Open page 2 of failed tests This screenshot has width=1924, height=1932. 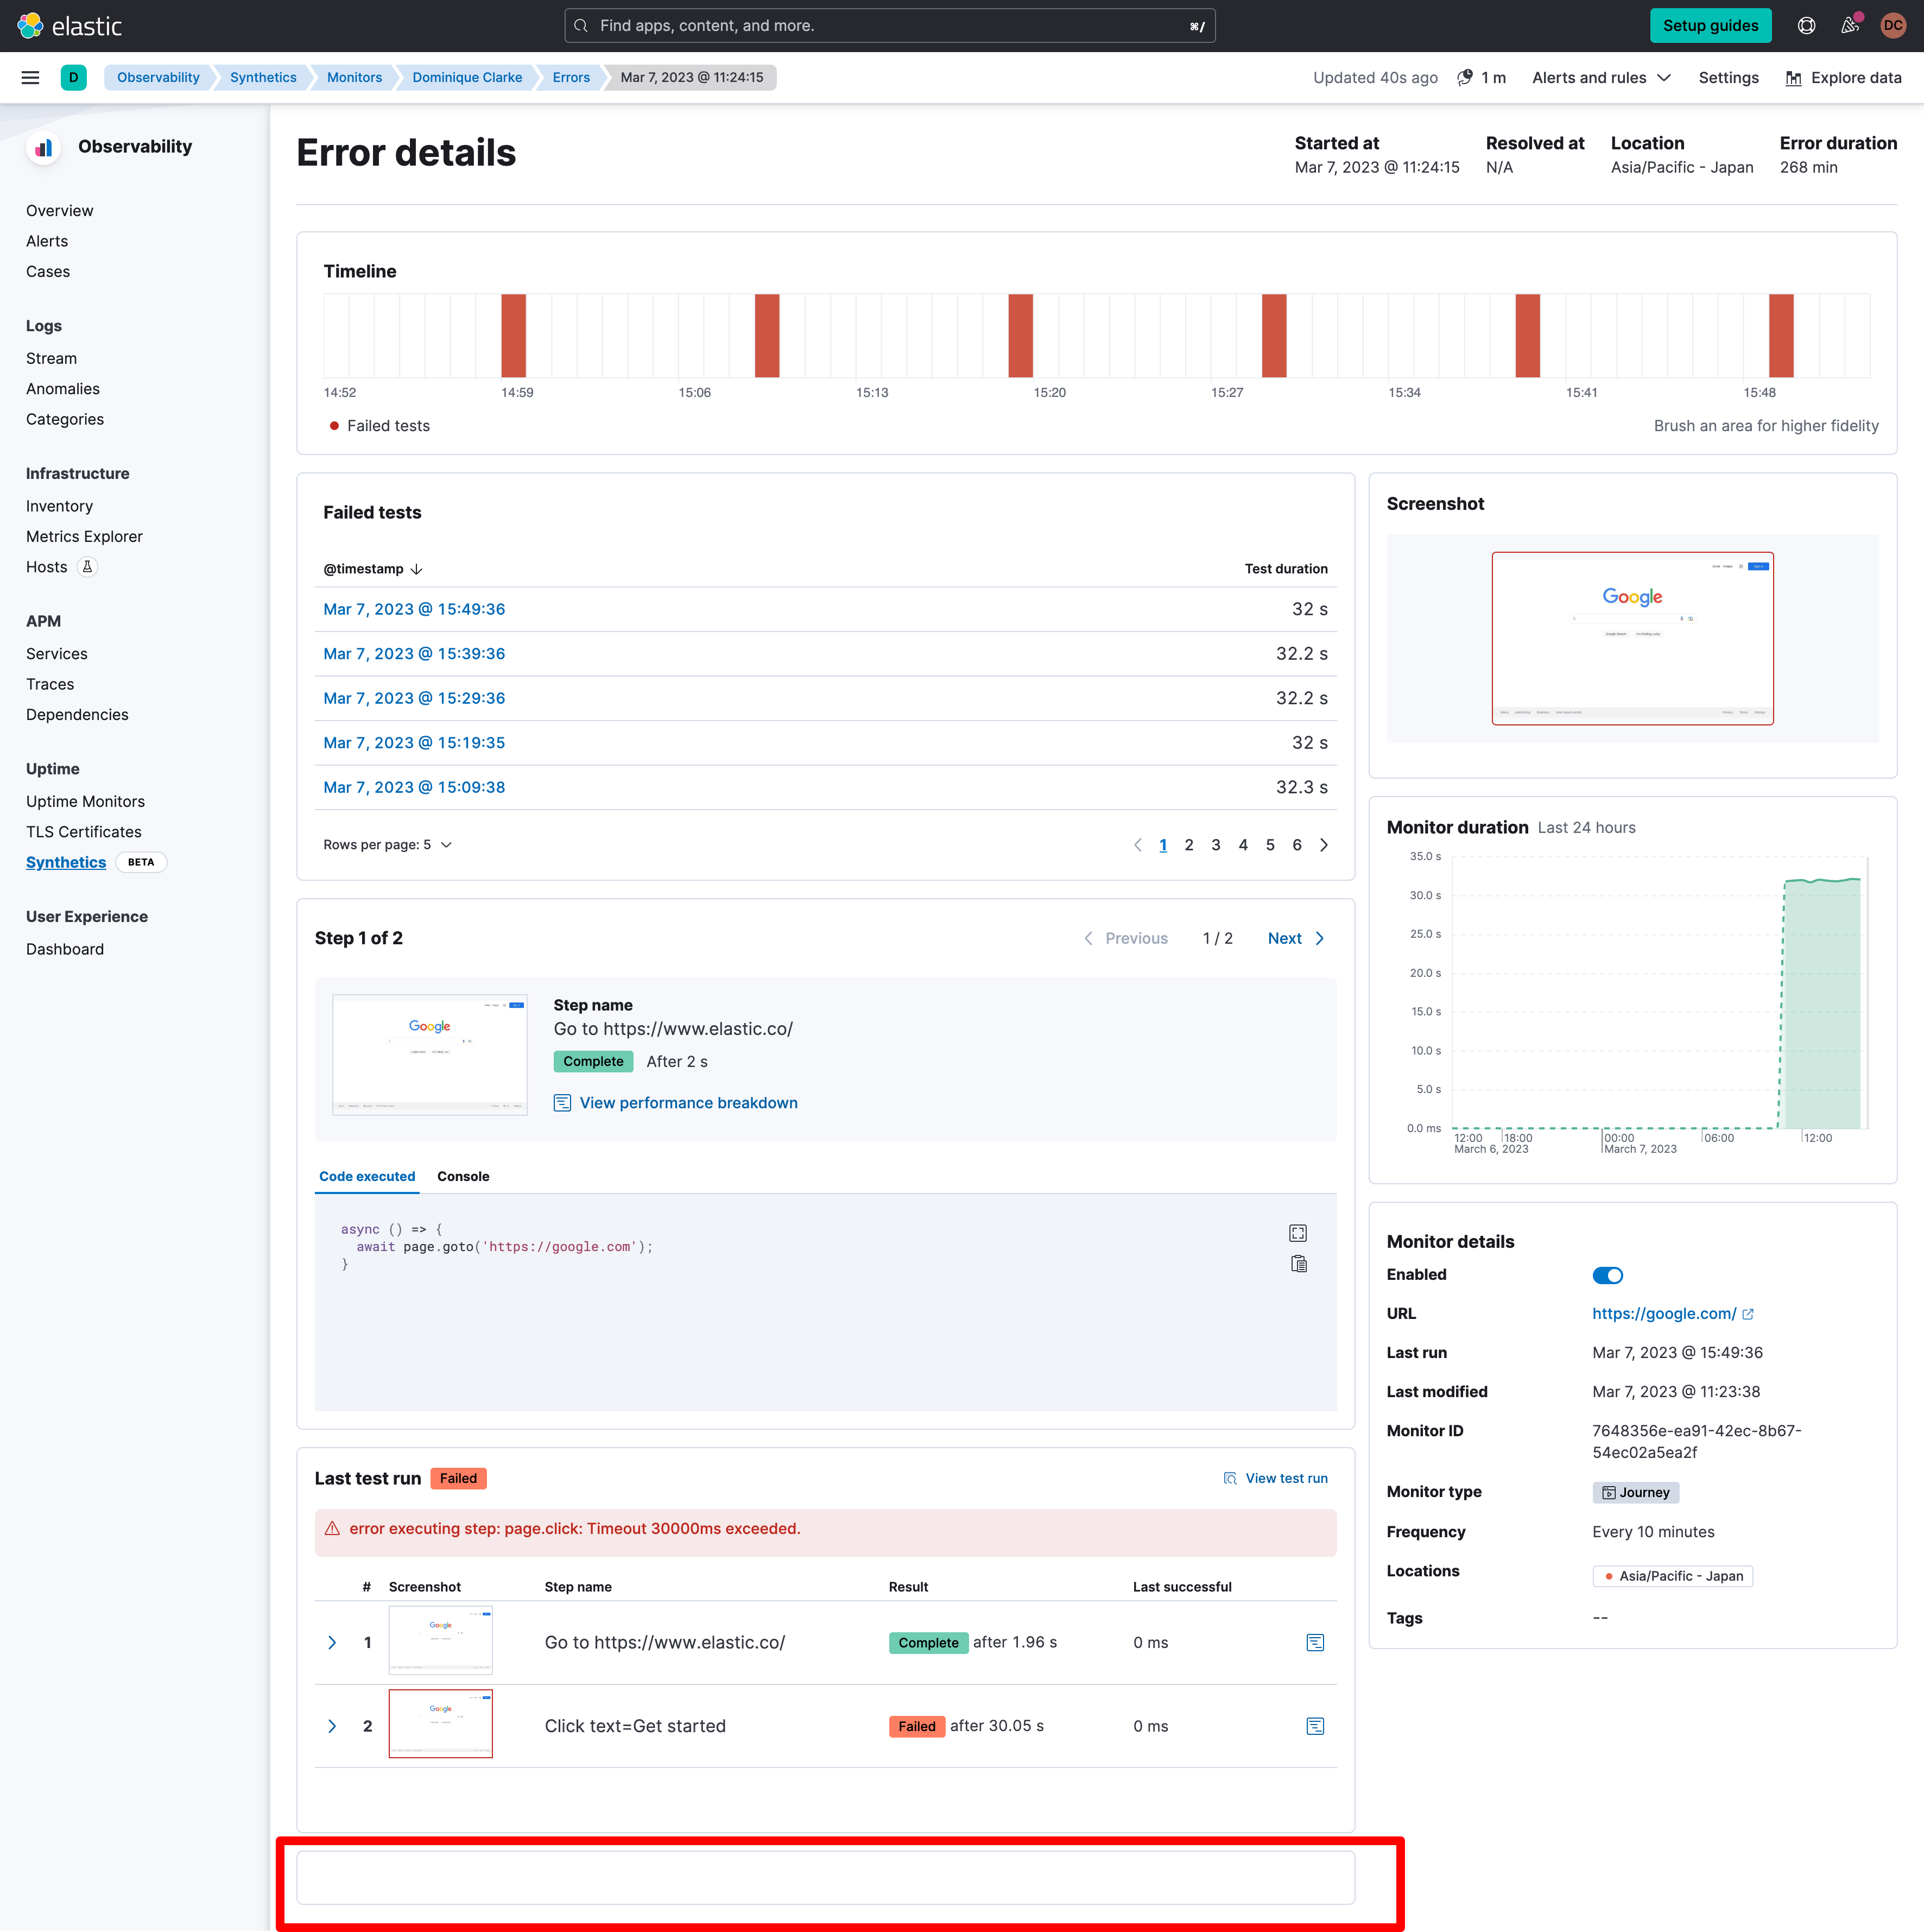click(x=1189, y=844)
